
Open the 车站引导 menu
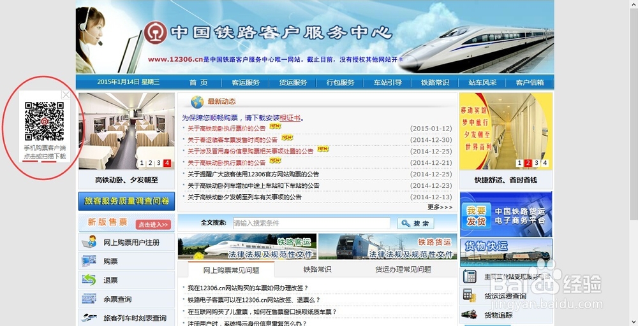point(387,82)
